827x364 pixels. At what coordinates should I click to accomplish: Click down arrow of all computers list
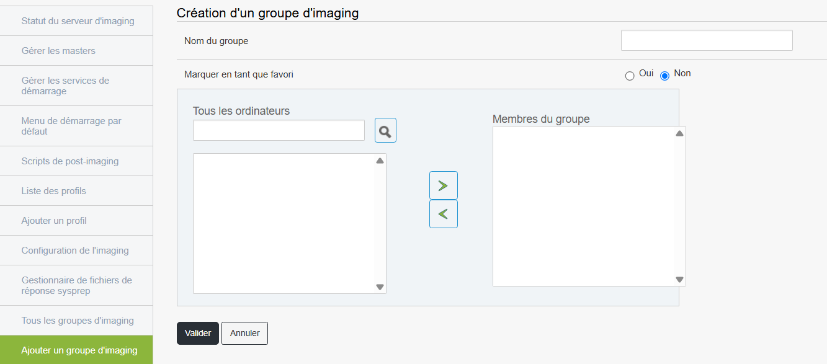click(380, 287)
